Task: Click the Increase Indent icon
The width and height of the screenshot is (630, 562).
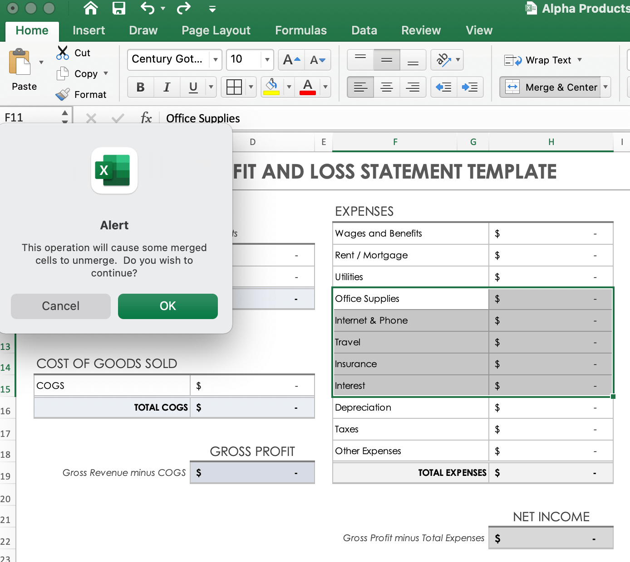Action: (470, 87)
